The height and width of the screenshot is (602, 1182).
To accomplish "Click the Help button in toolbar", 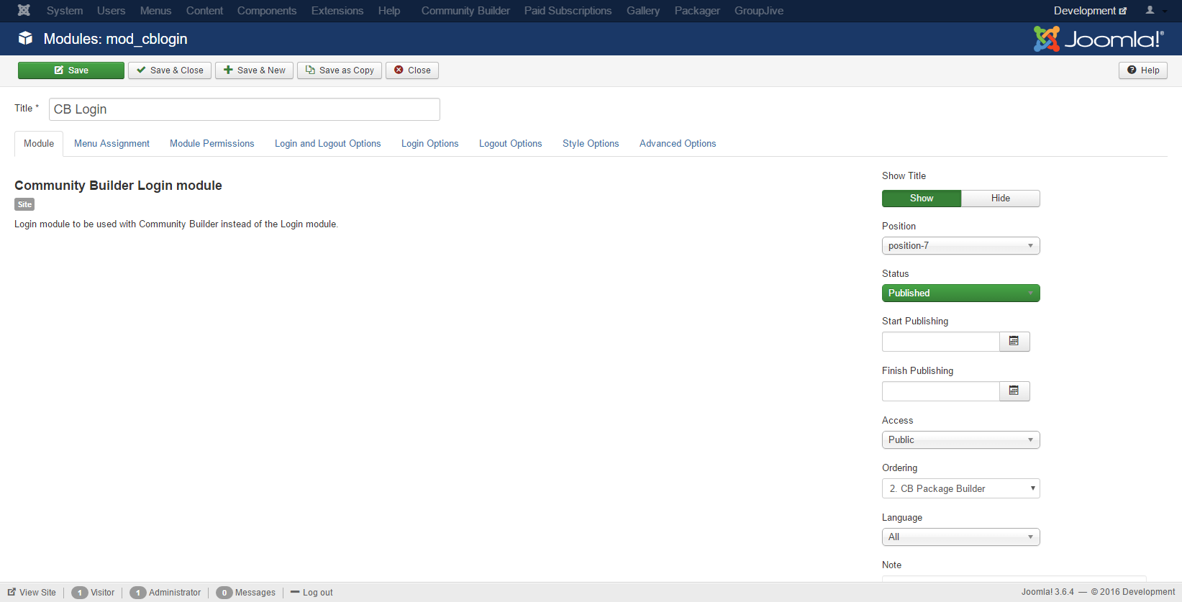I will [1143, 70].
